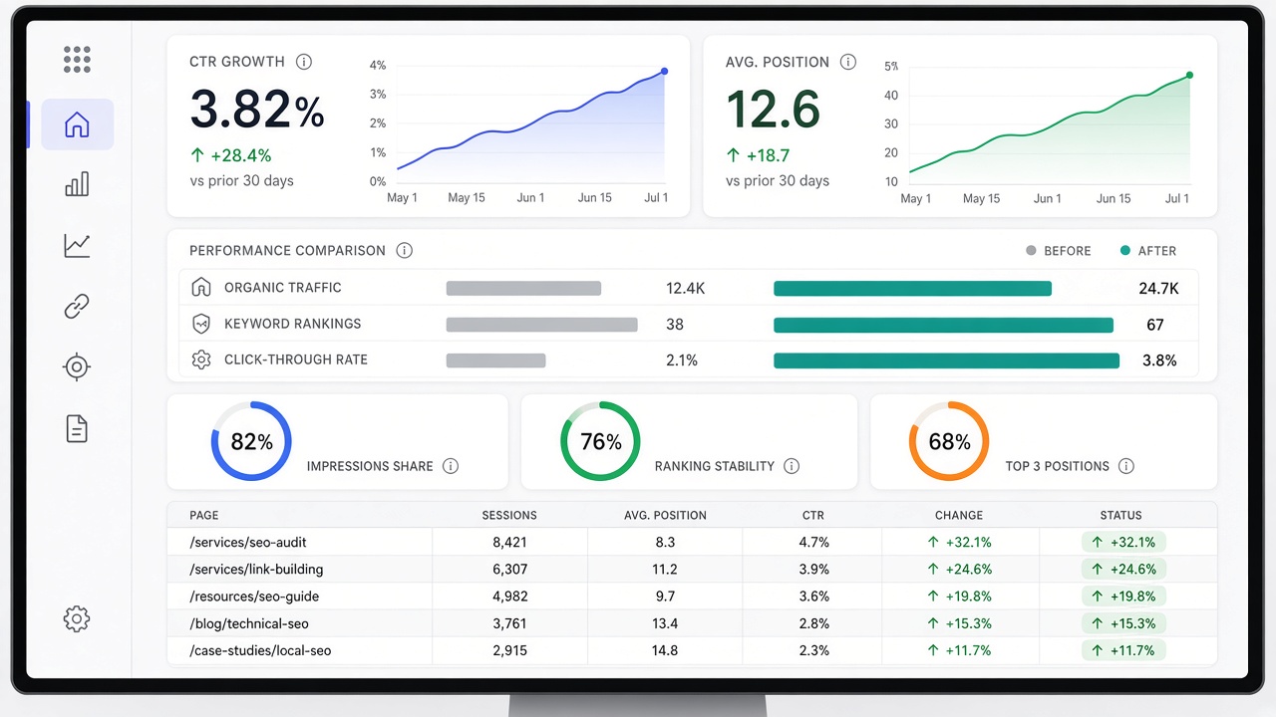Screen dimensions: 1276x717
Task: Open the /blog/technical-seo page link
Action: point(249,623)
